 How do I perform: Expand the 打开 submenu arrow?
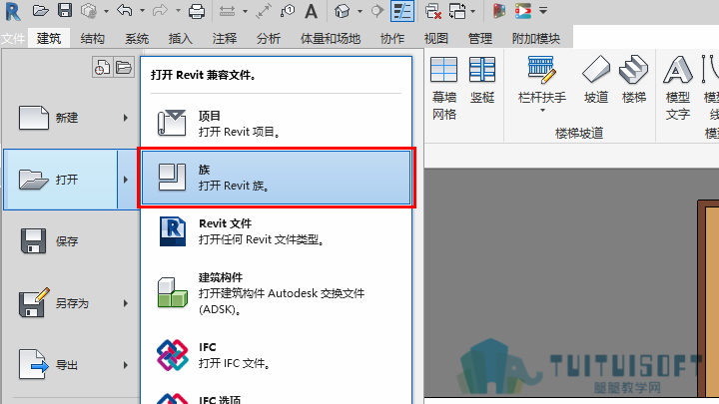[125, 180]
